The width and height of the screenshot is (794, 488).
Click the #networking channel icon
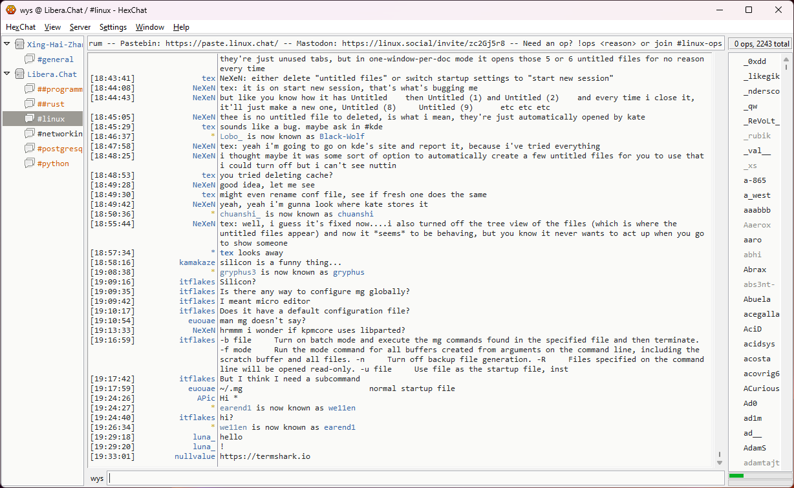pyautogui.click(x=30, y=134)
